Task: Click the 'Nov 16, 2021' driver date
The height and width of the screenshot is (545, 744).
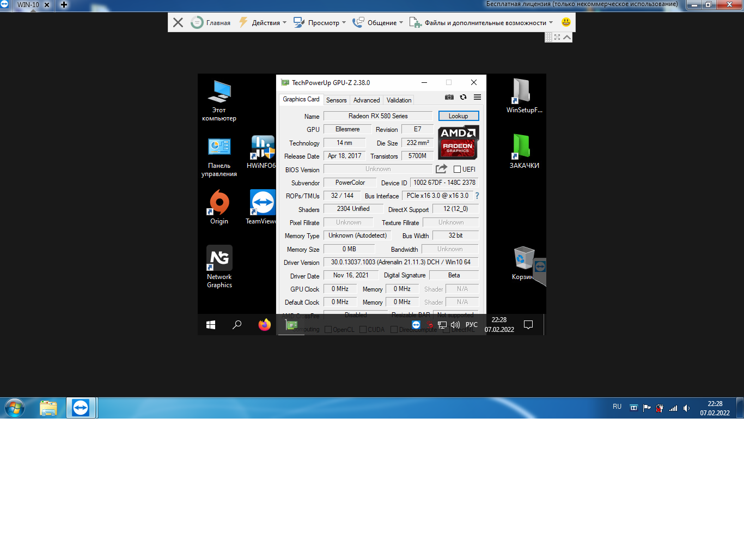Action: point(351,275)
